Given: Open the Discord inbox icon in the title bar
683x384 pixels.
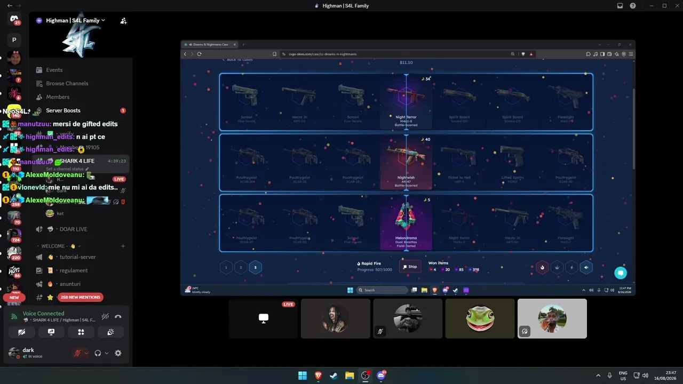Looking at the screenshot, I should click(620, 6).
